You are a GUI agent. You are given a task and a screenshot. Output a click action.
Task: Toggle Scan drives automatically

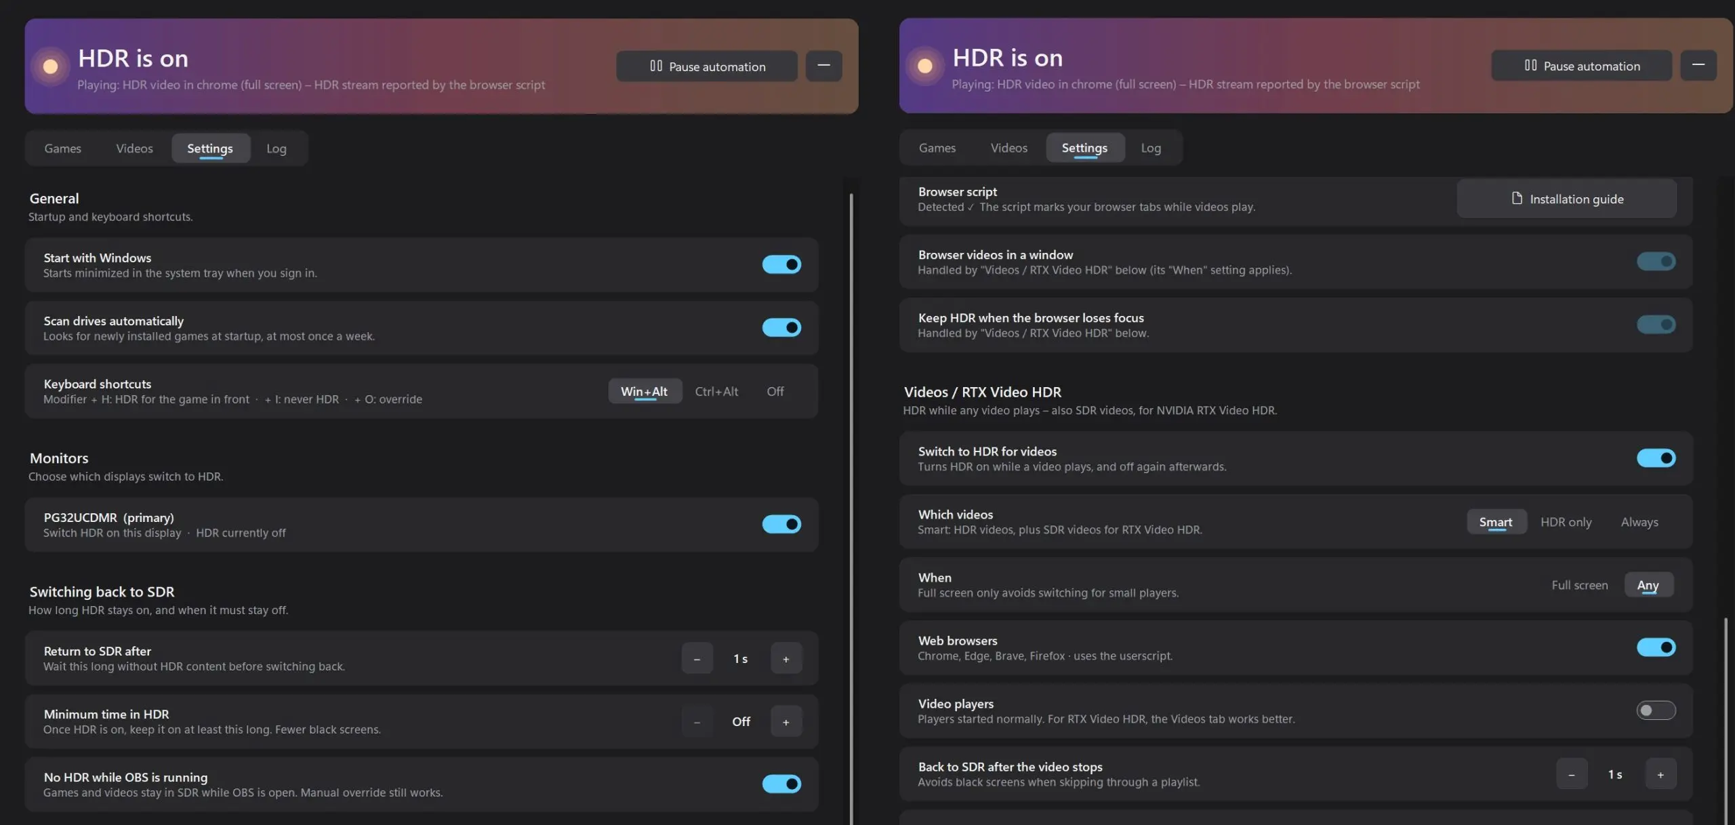point(781,327)
